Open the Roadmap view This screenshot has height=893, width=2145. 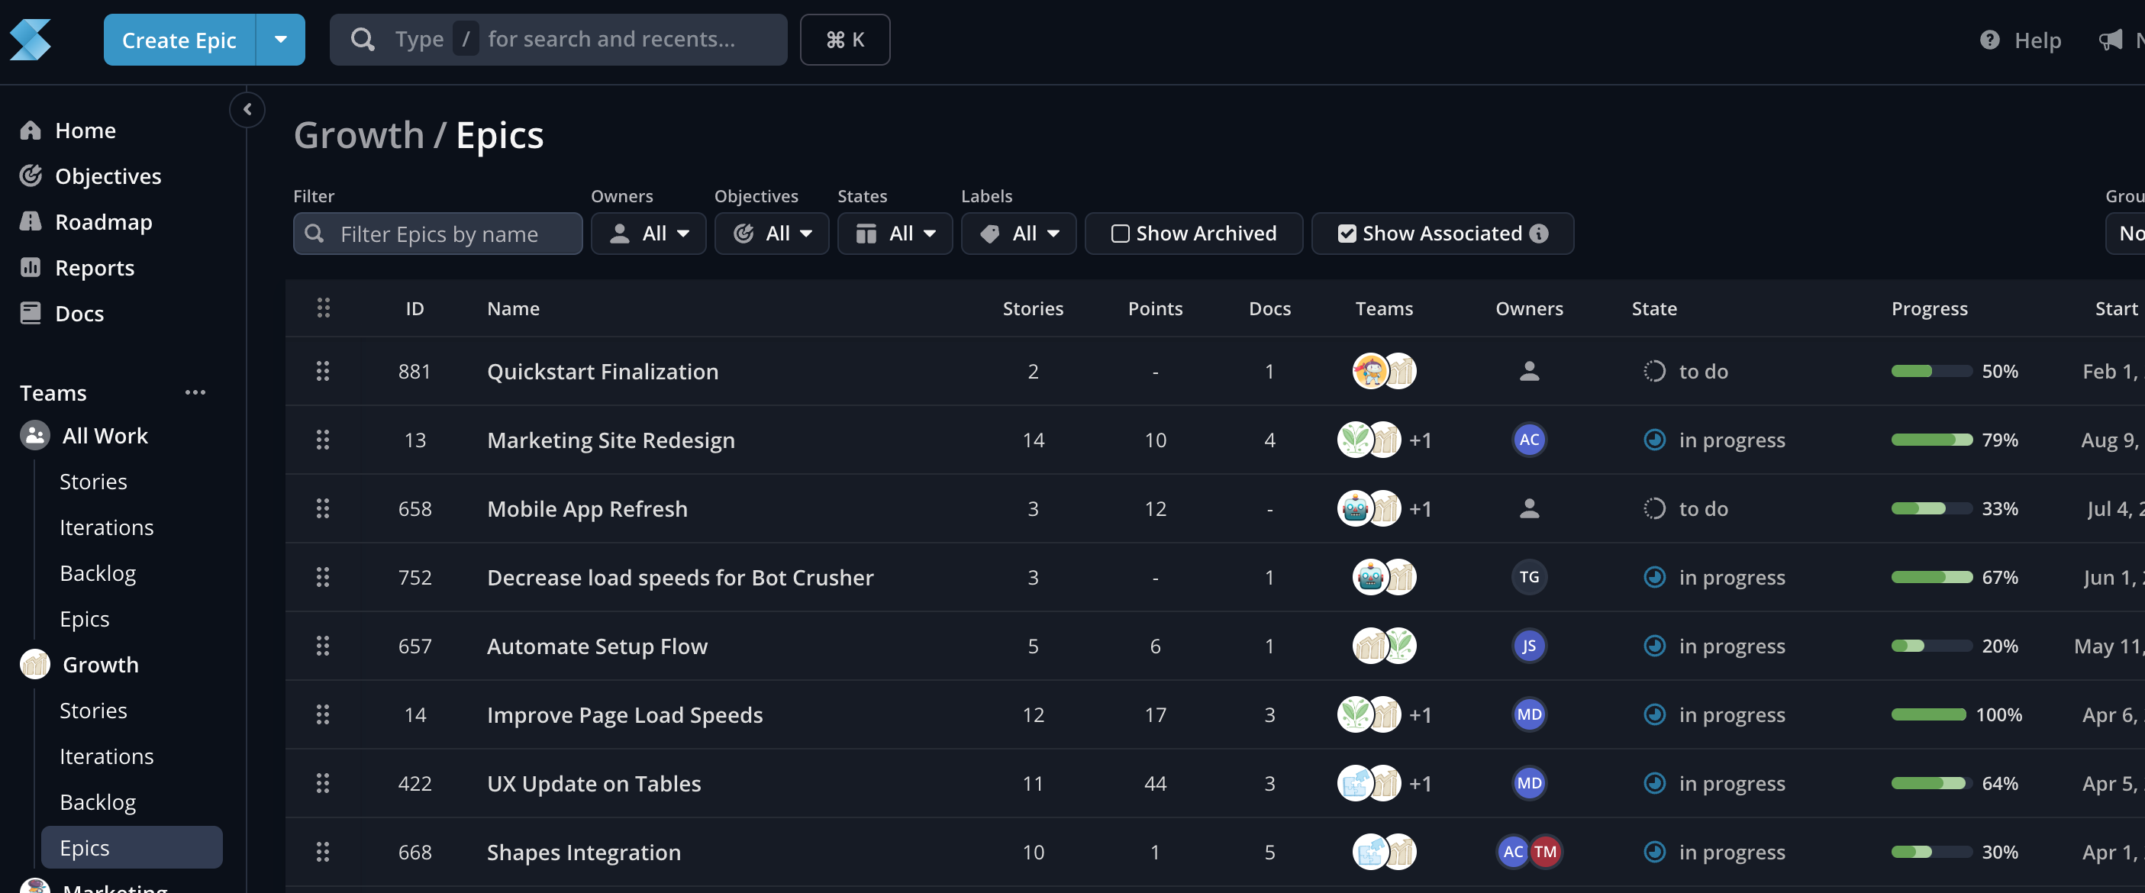(103, 221)
